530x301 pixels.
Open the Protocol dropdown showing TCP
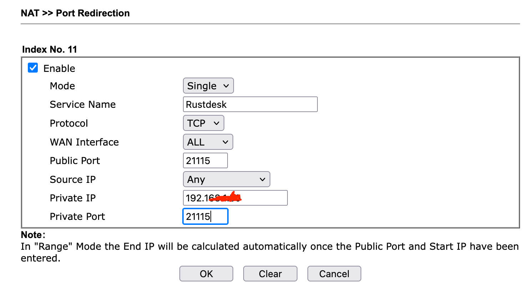click(x=203, y=123)
